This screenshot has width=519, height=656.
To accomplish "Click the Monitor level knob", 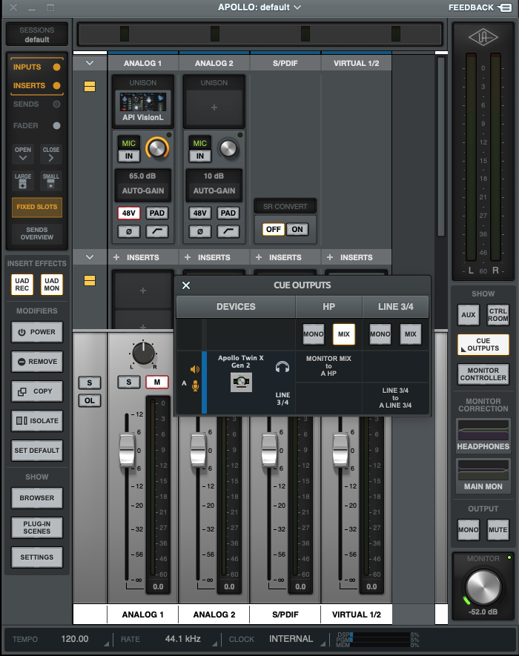I will [483, 587].
